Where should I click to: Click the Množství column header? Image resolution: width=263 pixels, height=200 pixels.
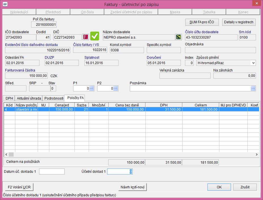click(x=99, y=105)
